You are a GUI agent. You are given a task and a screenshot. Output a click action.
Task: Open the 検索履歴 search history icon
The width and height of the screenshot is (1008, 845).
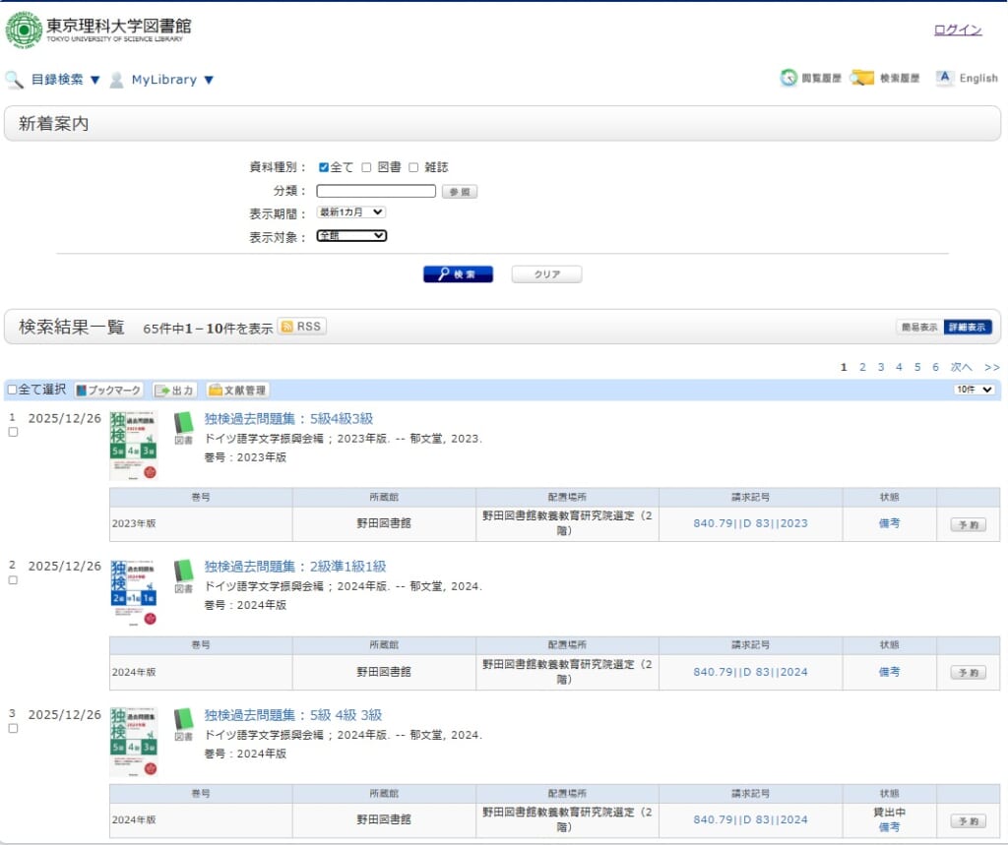coord(862,79)
